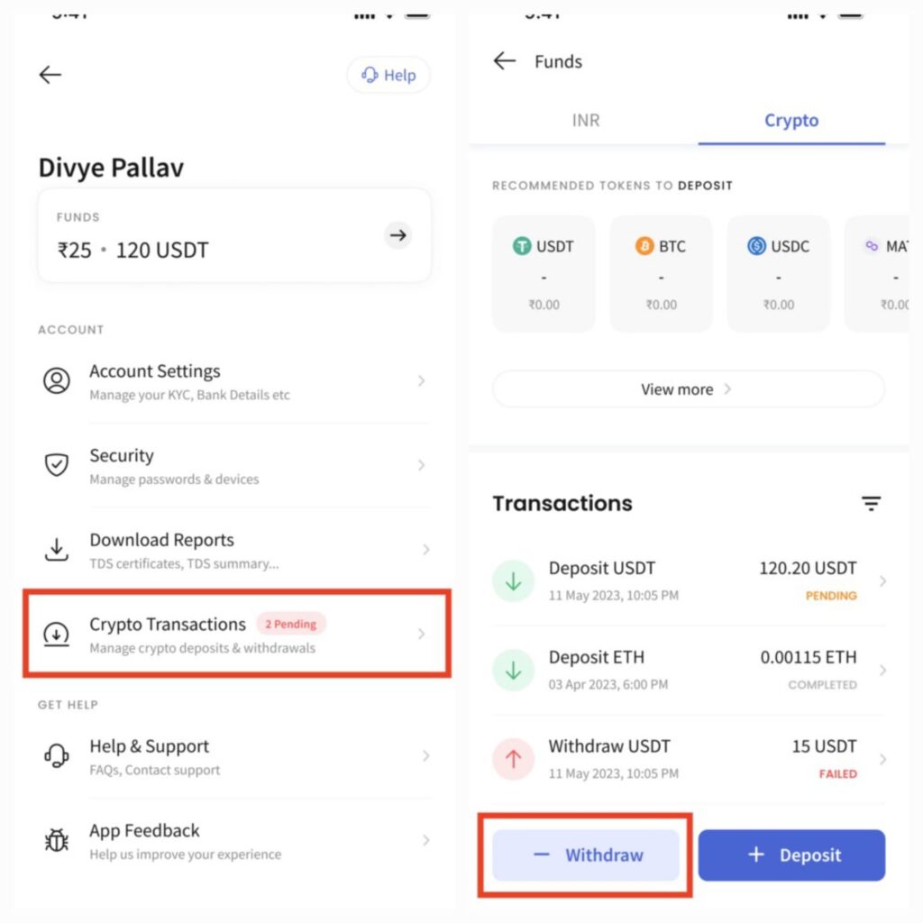
Task: Select the USDT token card
Action: [x=544, y=274]
